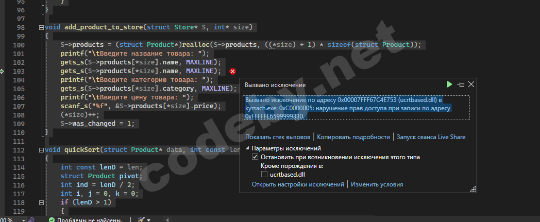Close the 'Вызвано исключение' popup
Image resolution: width=540 pixels, height=222 pixels.
[x=471, y=84]
